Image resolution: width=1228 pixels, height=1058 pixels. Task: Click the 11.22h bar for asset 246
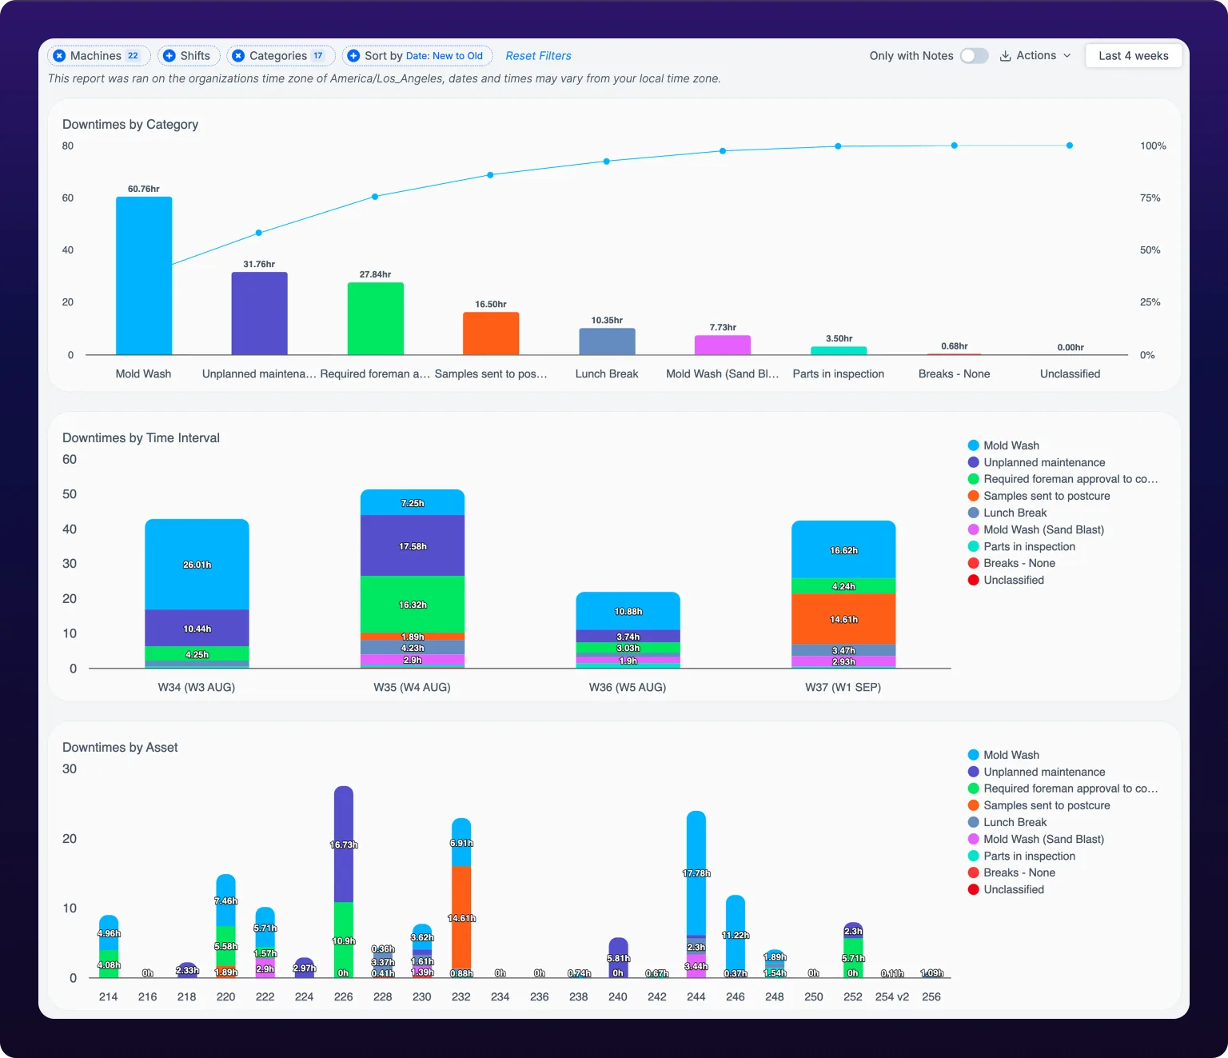click(x=736, y=935)
